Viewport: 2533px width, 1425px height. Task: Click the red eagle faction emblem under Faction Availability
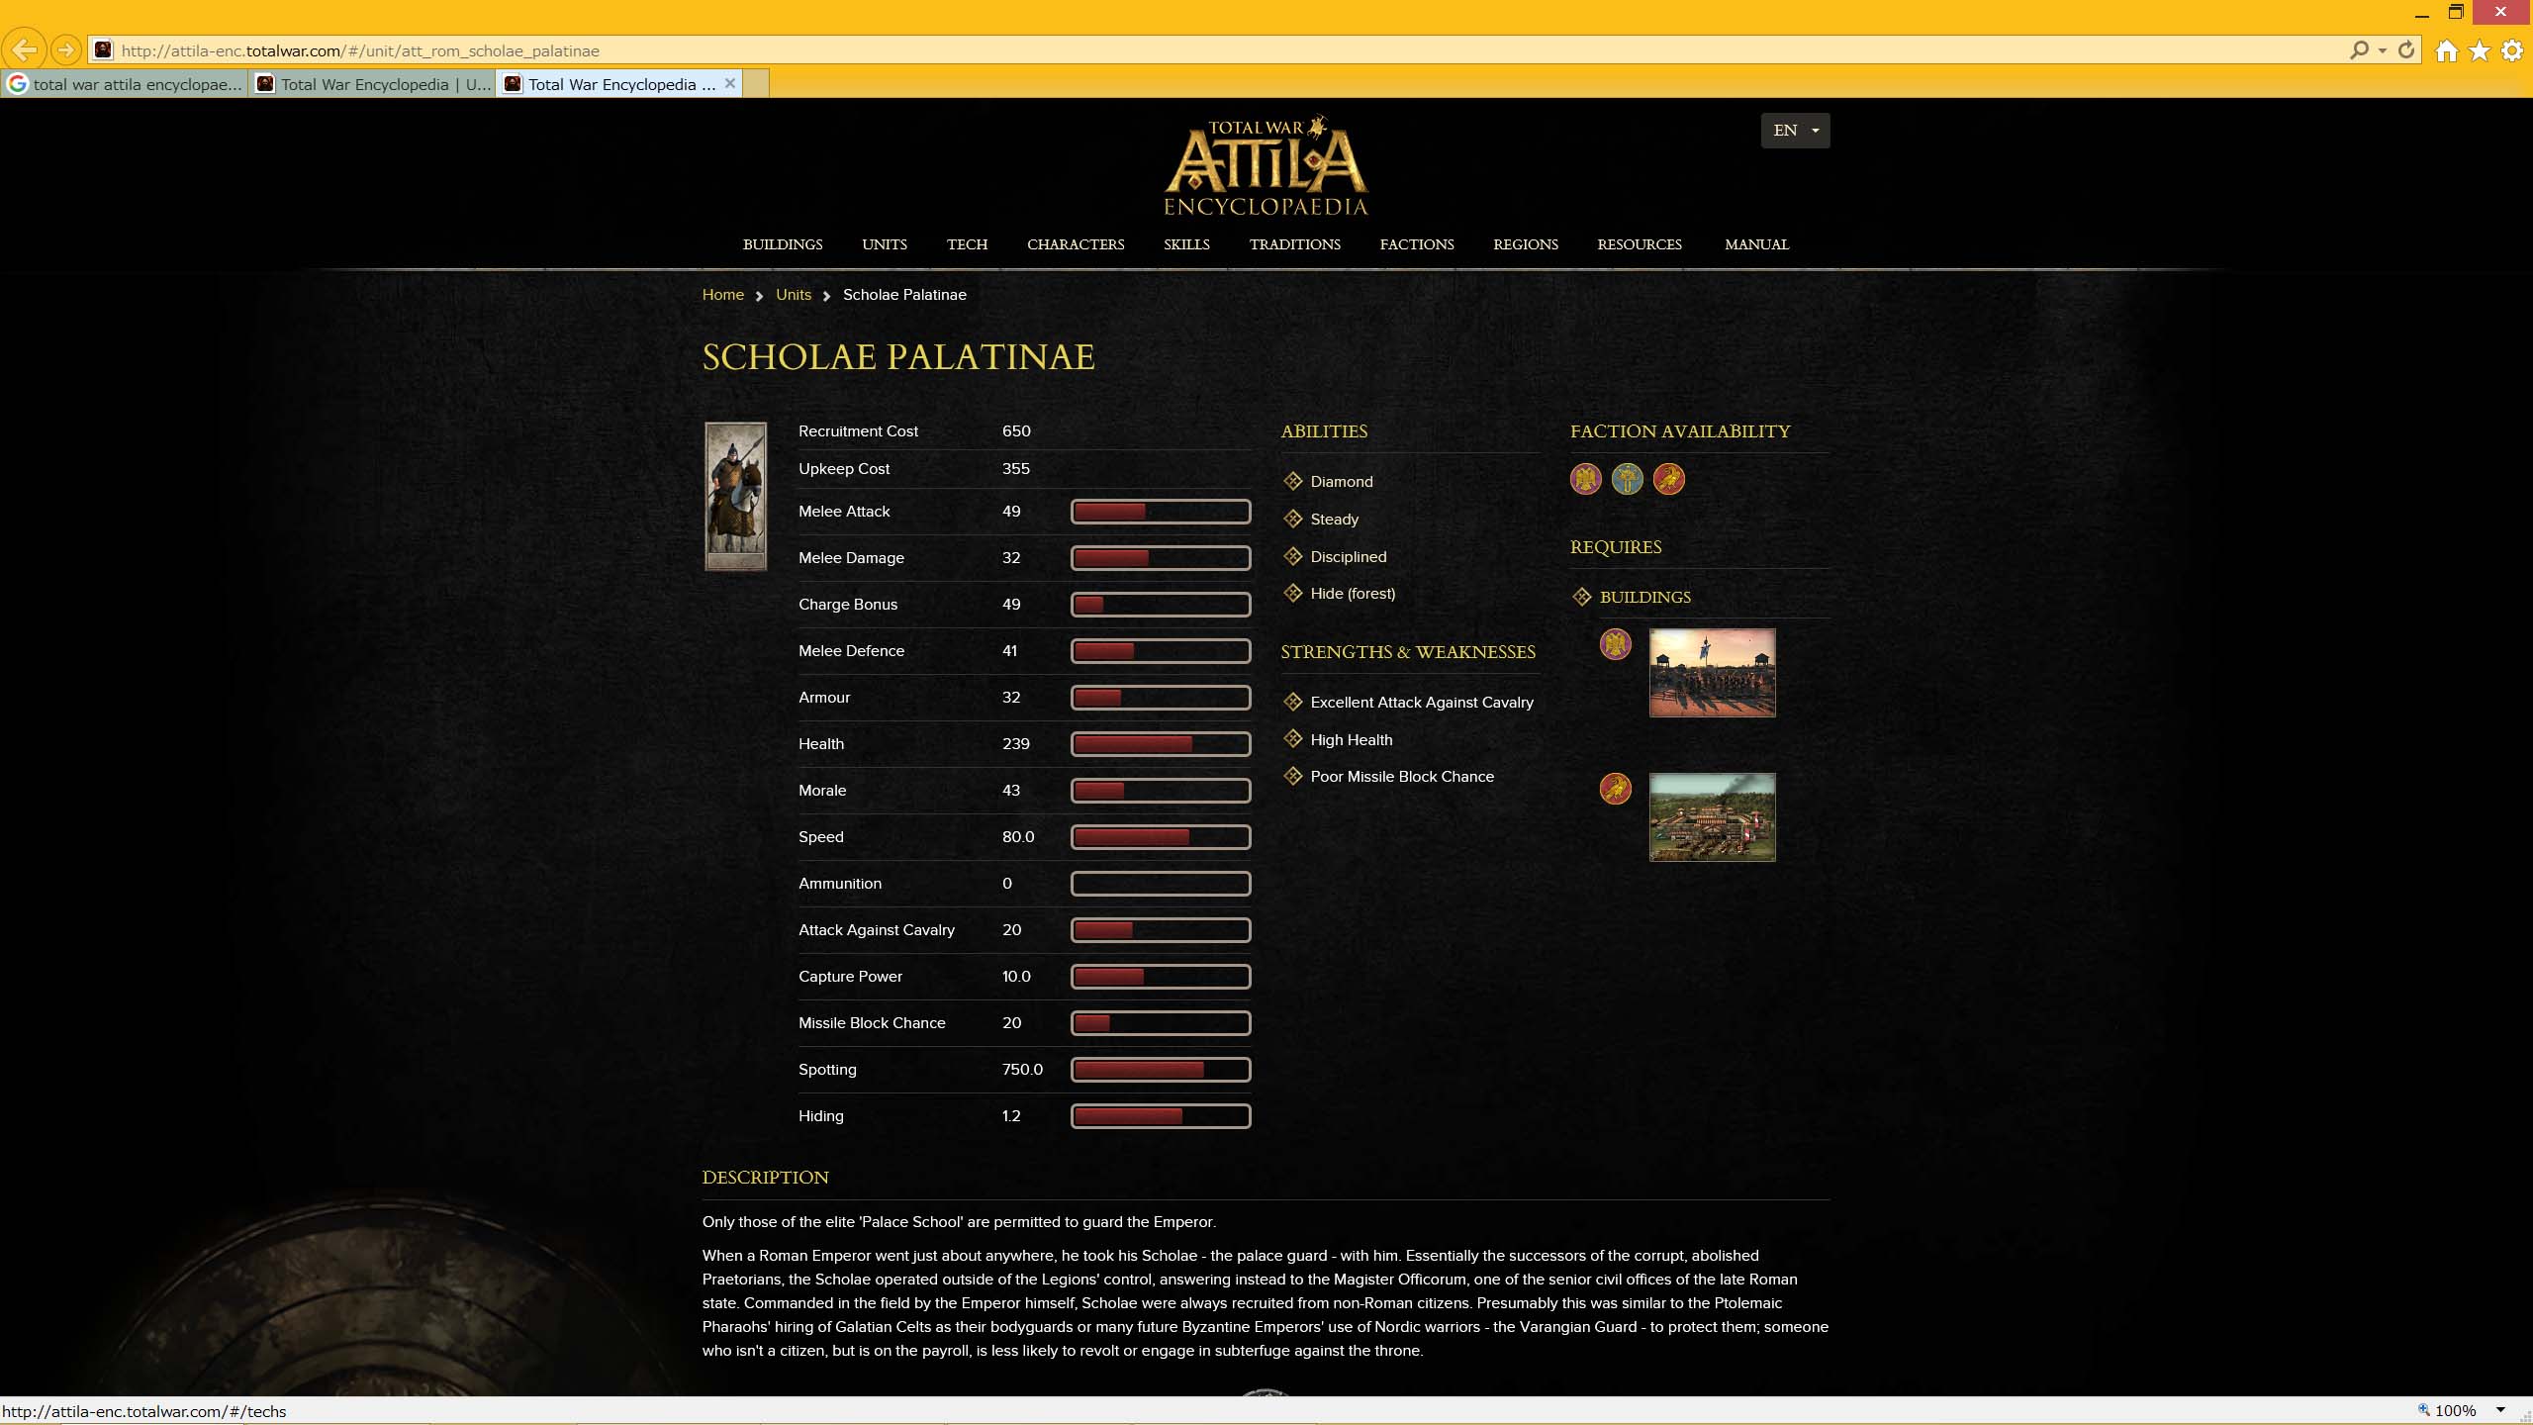pyautogui.click(x=1668, y=479)
